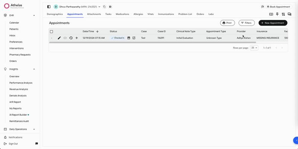Open the Demographics tab

pos(55,14)
